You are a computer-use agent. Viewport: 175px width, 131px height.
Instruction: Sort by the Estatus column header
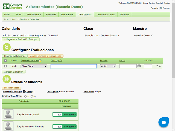(x=104, y=61)
